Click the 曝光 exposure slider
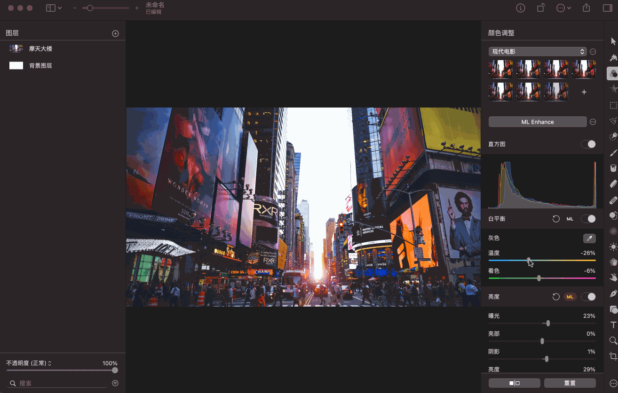The height and width of the screenshot is (393, 618). [542, 323]
